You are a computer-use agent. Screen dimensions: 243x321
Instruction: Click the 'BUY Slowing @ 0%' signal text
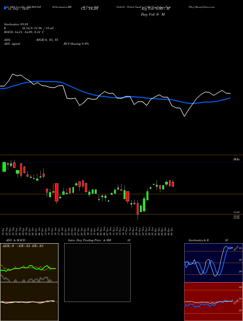[76, 44]
